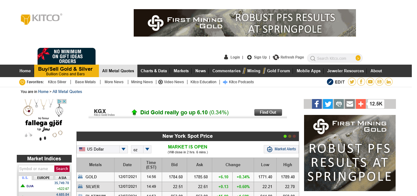
Task: Click the Market Alerts button
Action: 281,149
